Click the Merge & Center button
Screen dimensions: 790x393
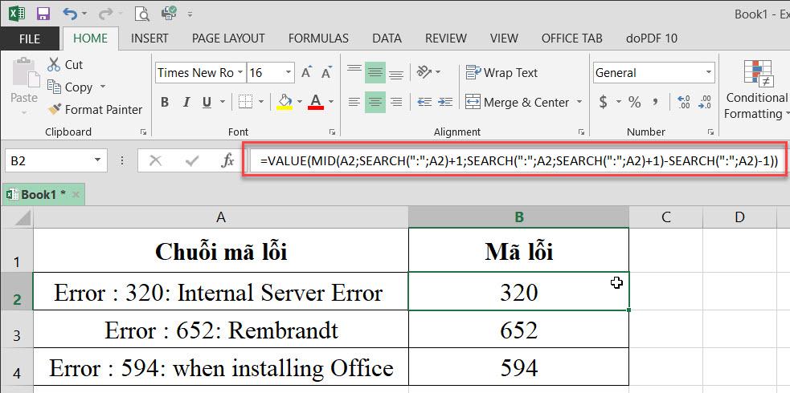(517, 103)
